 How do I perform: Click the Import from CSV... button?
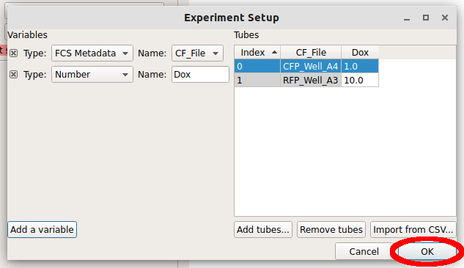[413, 230]
